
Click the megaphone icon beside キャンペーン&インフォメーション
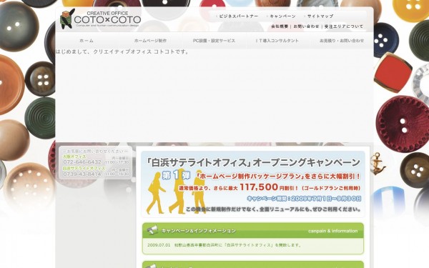152,230
